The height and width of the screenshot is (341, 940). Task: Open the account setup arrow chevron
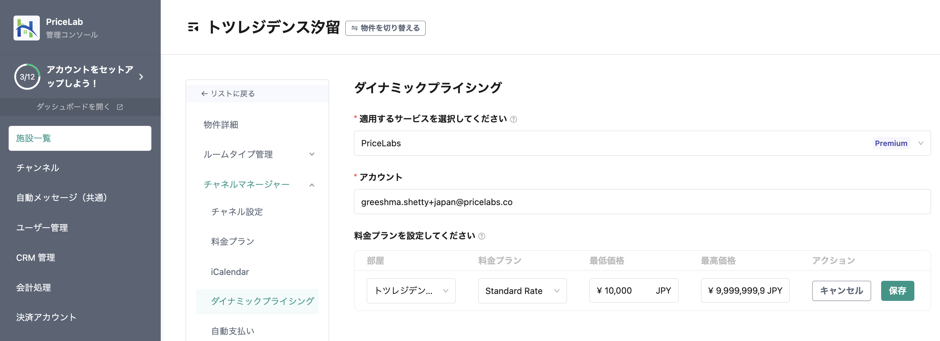141,76
